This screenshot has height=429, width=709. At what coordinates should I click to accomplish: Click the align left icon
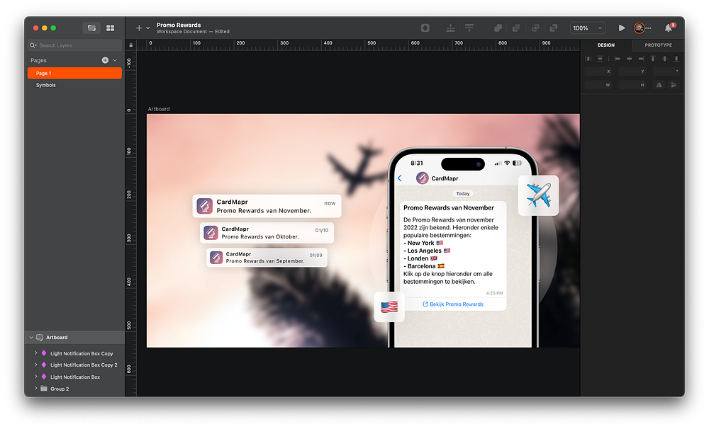(618, 59)
